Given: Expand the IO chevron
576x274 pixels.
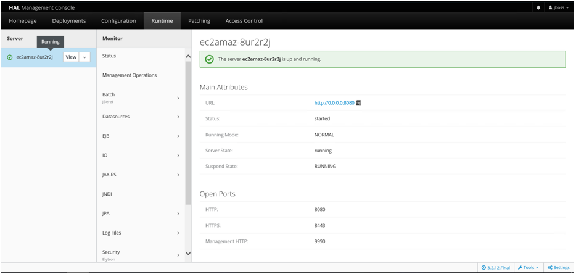Looking at the screenshot, I should pos(178,156).
